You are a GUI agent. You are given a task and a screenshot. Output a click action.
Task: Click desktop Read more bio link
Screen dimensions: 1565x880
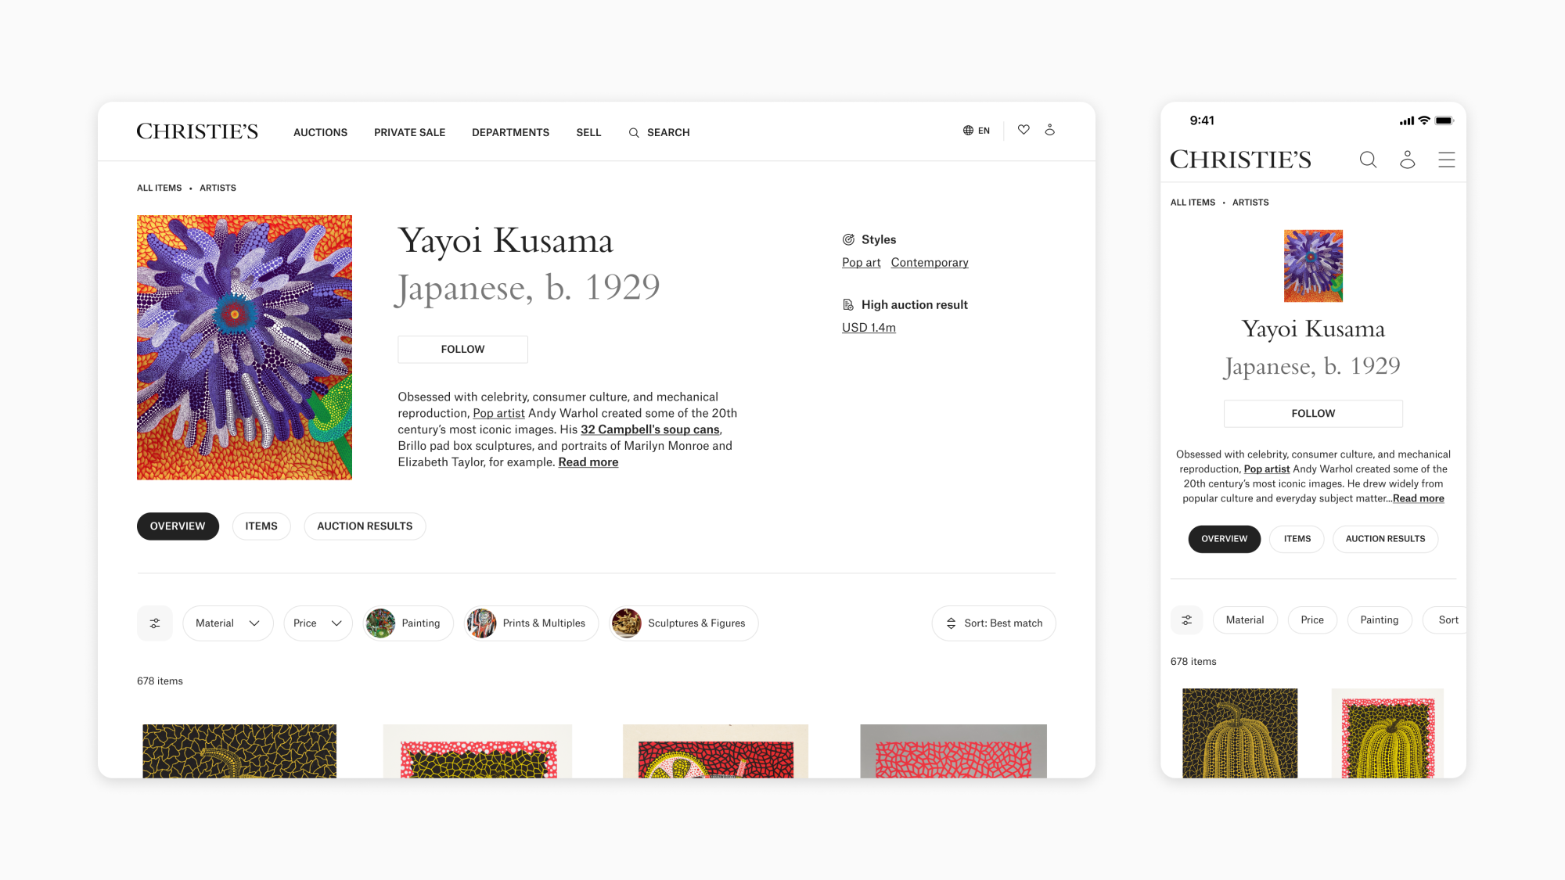tap(588, 462)
